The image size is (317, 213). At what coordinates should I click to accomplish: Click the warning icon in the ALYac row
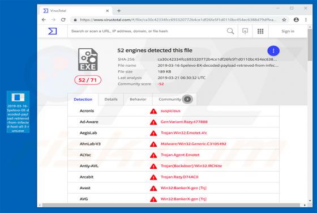pyautogui.click(x=153, y=155)
